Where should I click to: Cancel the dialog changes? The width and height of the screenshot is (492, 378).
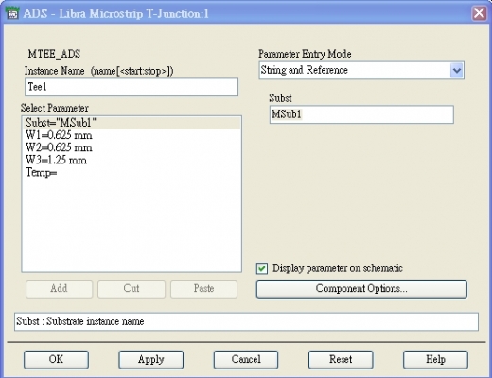tap(246, 360)
